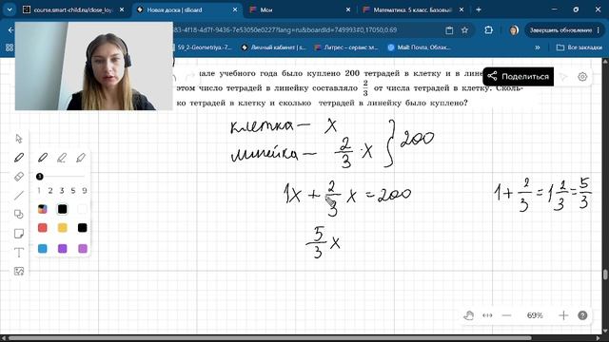Fit board width with arrows icon

[487, 315]
